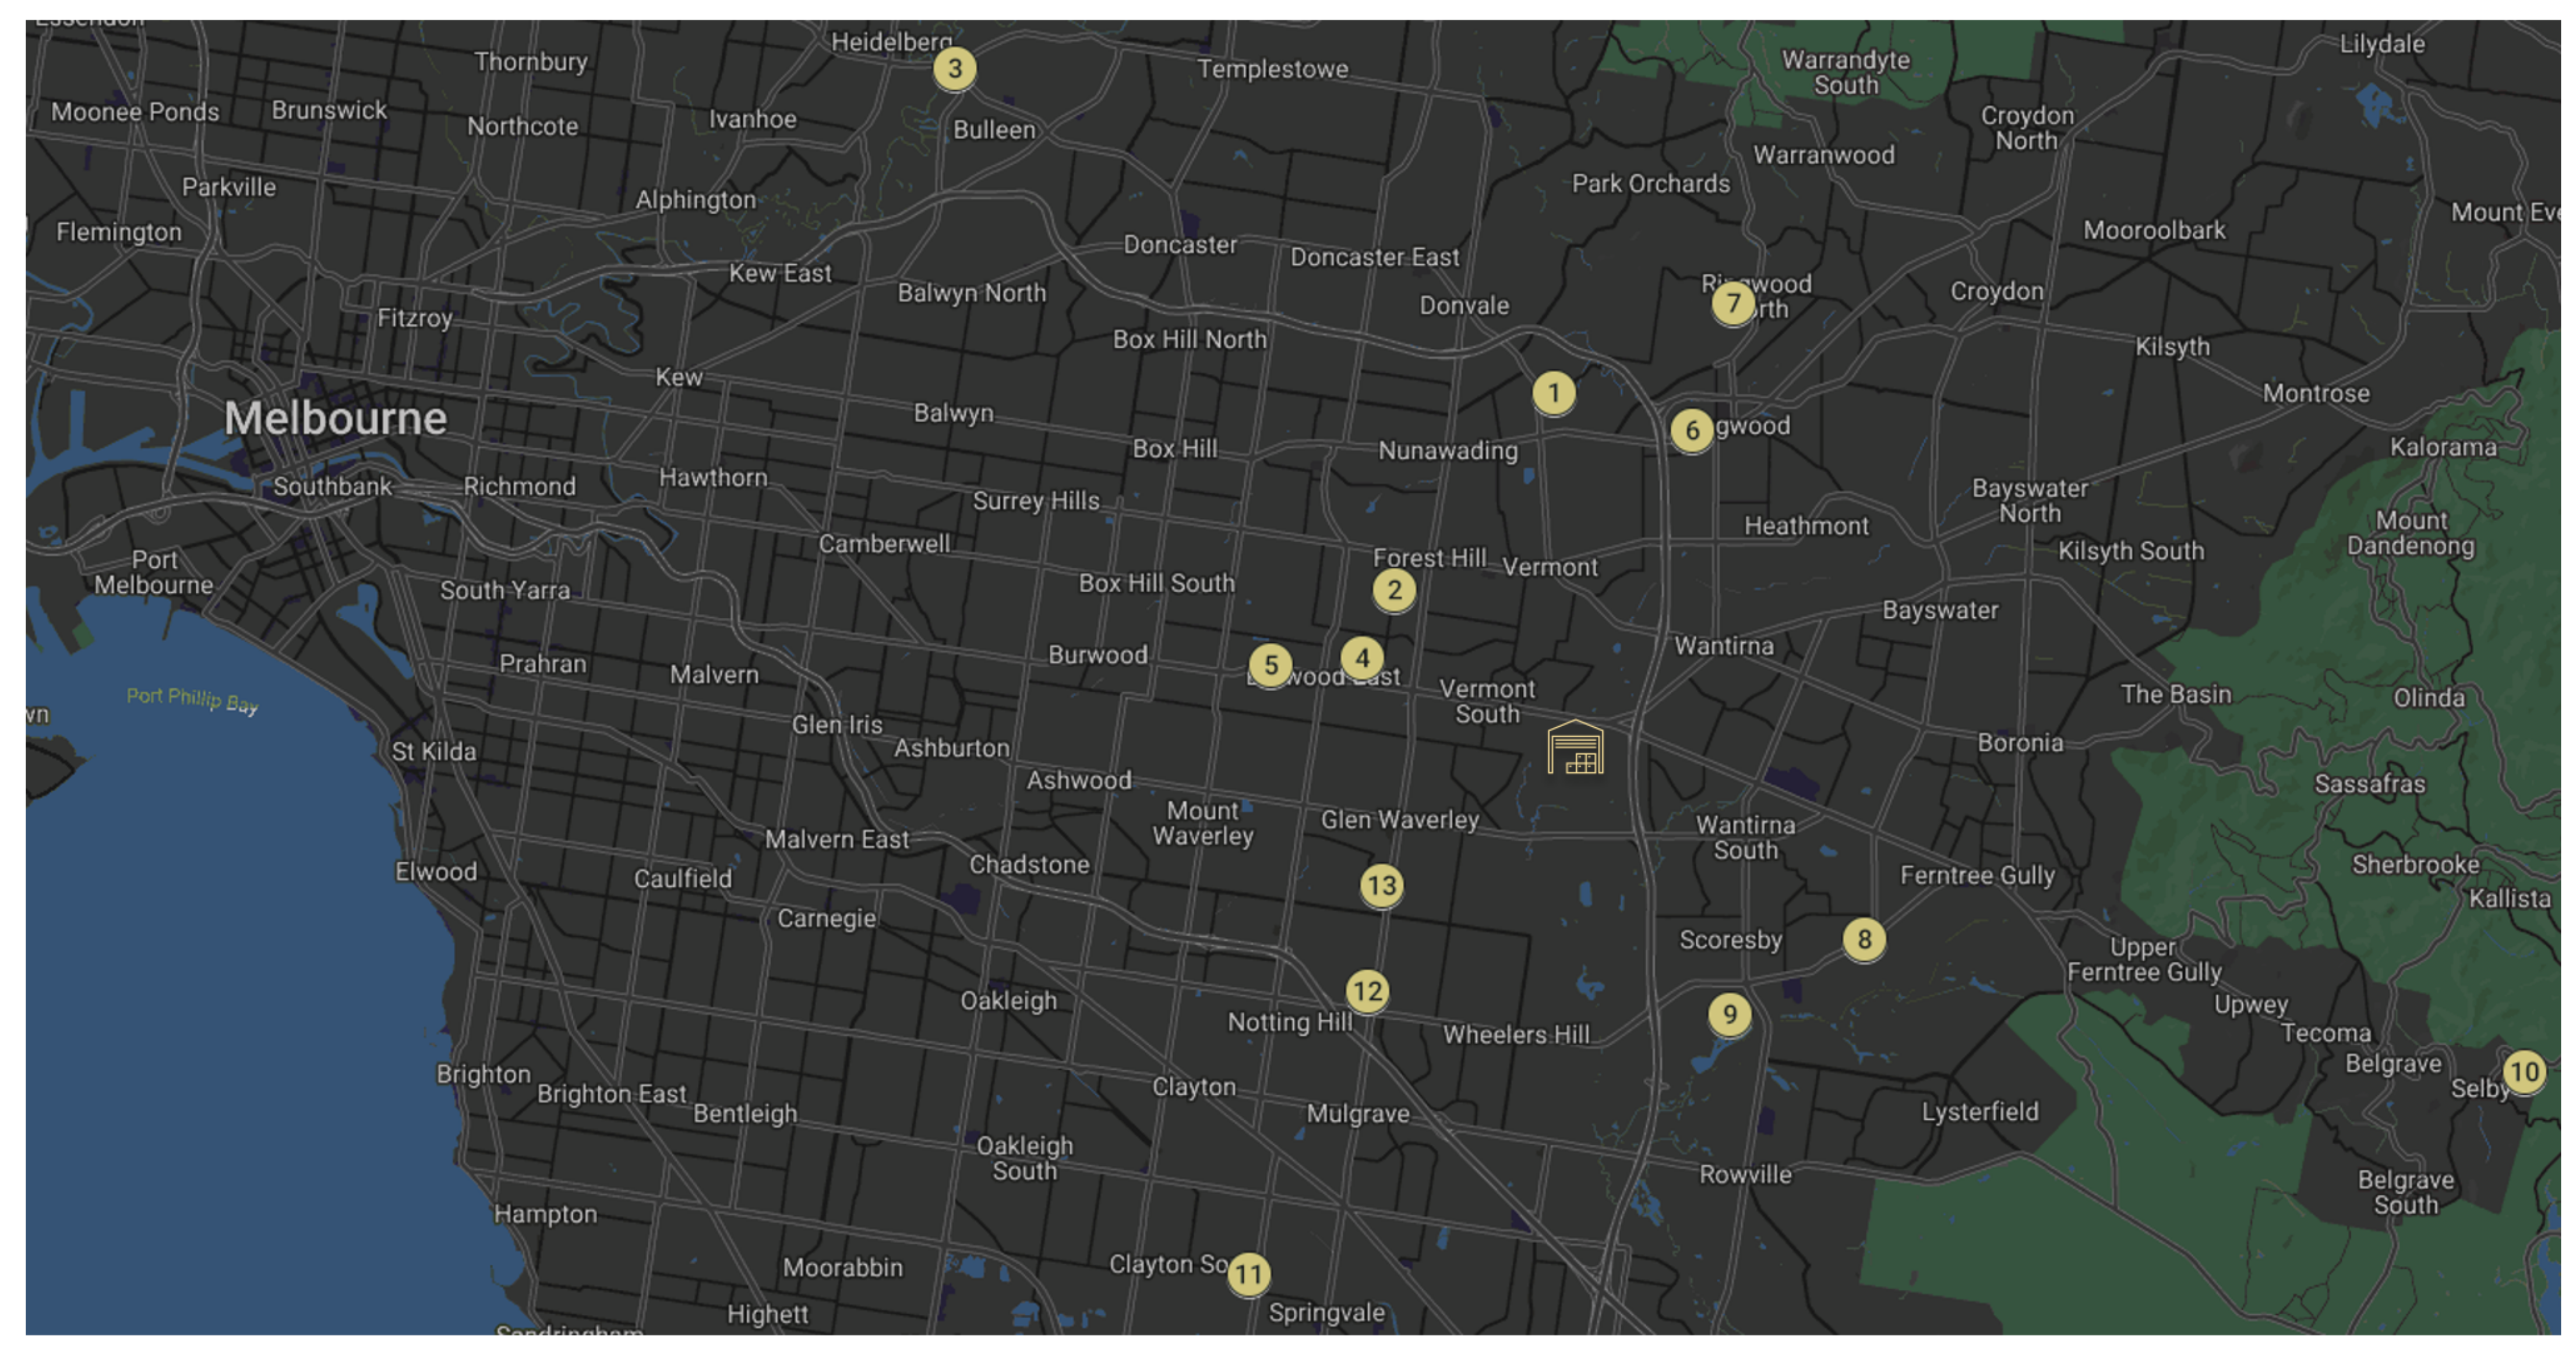Open marker 6 at Ringwood
The width and height of the screenshot is (2576, 1355).
click(1692, 431)
